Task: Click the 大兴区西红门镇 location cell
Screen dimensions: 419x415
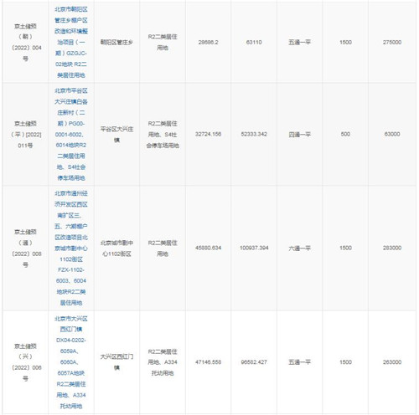Action: 116,362
